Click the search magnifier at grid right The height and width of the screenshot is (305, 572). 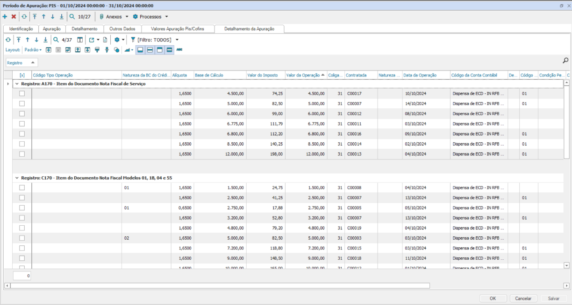tap(565, 61)
